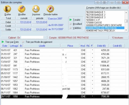
Task: Click the Exercice 2007 label
Action: tap(55, 19)
